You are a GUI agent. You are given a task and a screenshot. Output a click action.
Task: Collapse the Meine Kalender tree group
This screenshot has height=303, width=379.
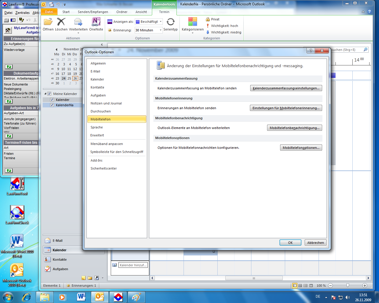point(45,94)
